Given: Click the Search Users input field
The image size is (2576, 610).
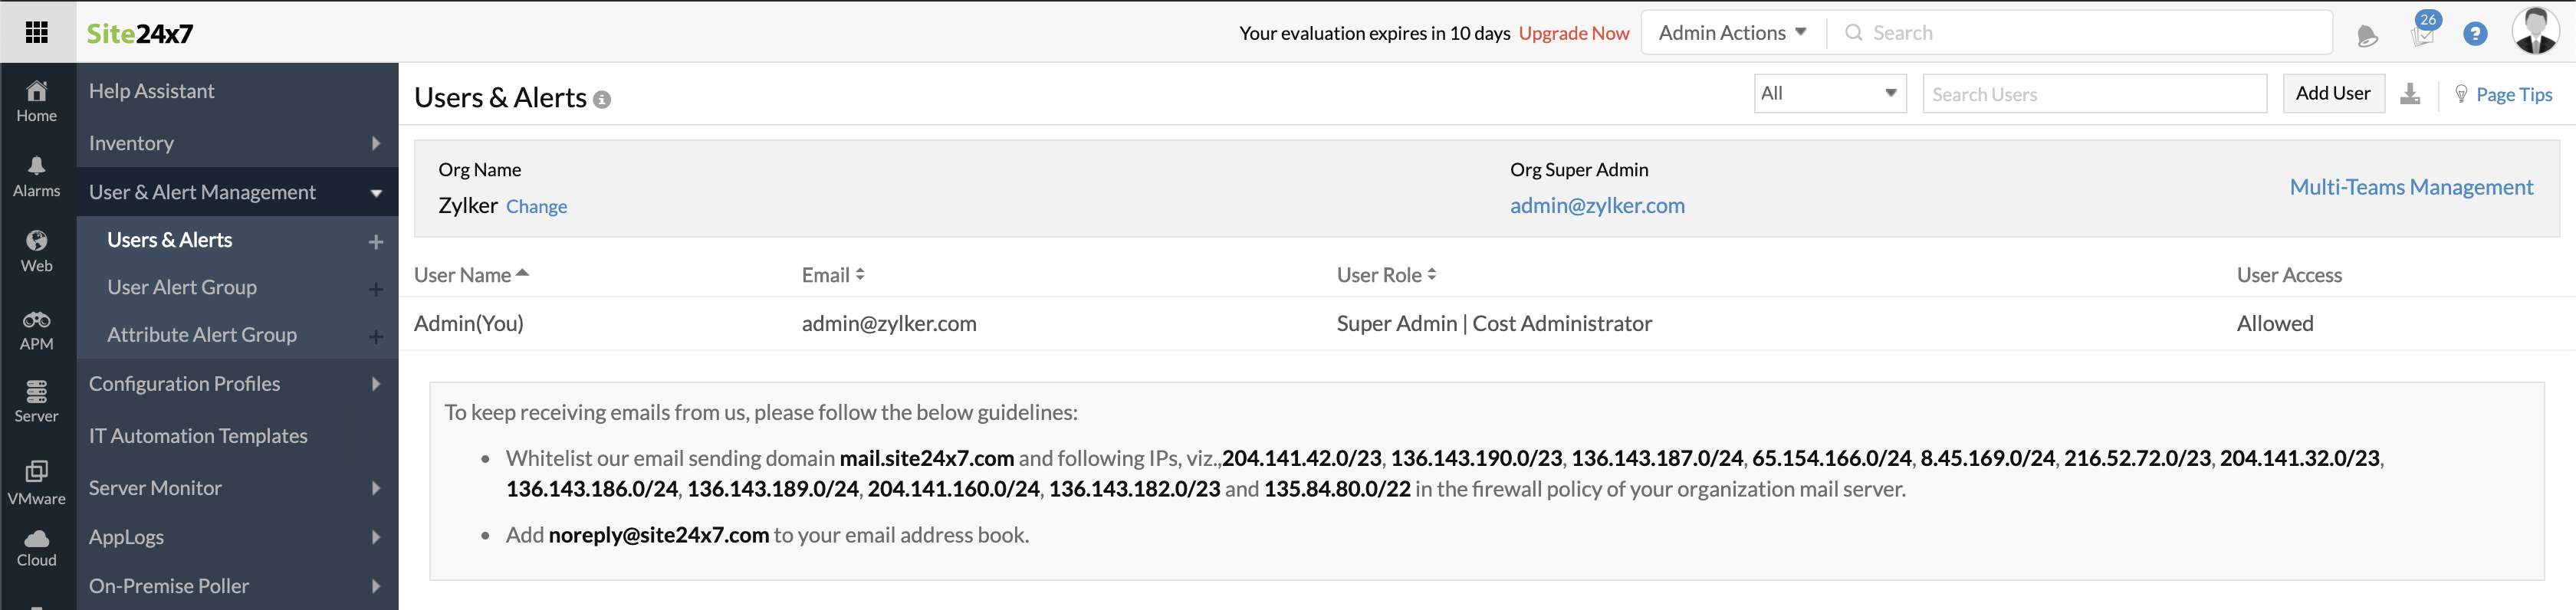Looking at the screenshot, I should point(2093,94).
